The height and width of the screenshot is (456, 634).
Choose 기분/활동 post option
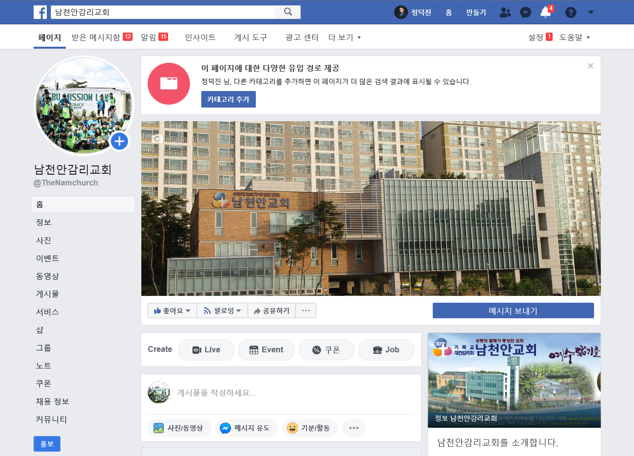(309, 428)
